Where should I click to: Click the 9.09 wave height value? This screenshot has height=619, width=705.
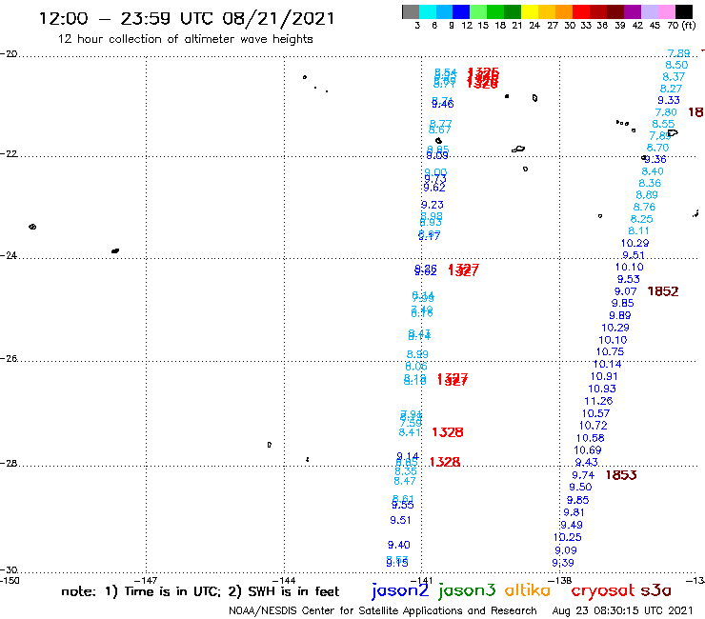coord(566,550)
